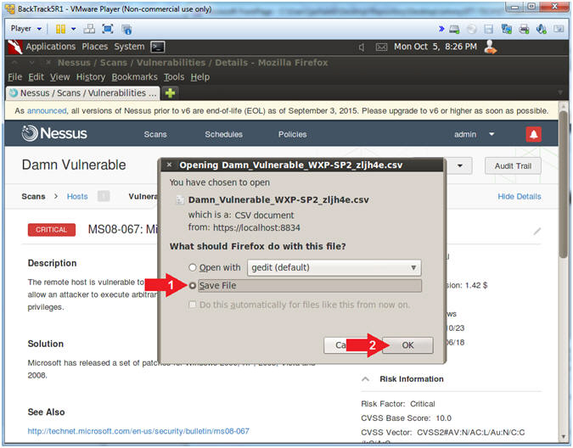Open the System menu
This screenshot has height=448, width=573.
pos(129,47)
